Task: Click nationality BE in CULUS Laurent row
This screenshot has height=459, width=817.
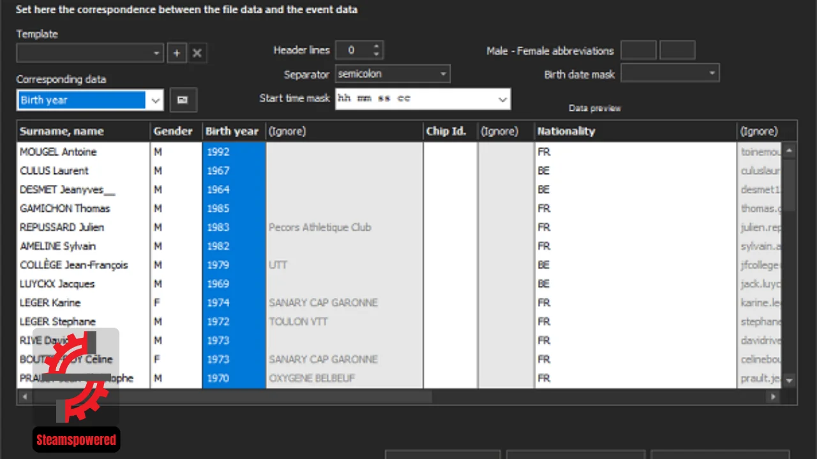Action: [x=635, y=171]
